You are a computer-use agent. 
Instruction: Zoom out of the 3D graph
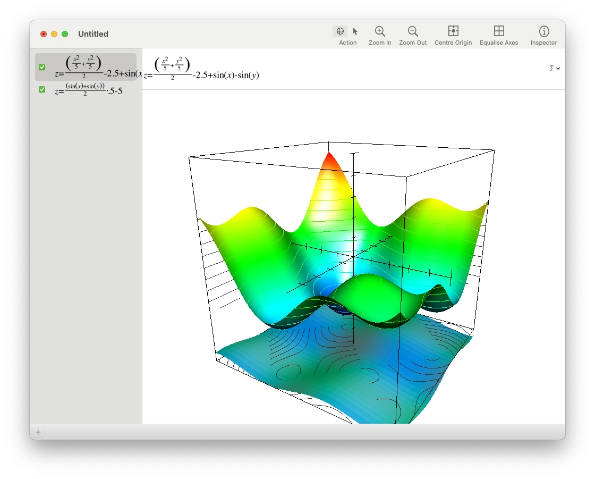[413, 36]
